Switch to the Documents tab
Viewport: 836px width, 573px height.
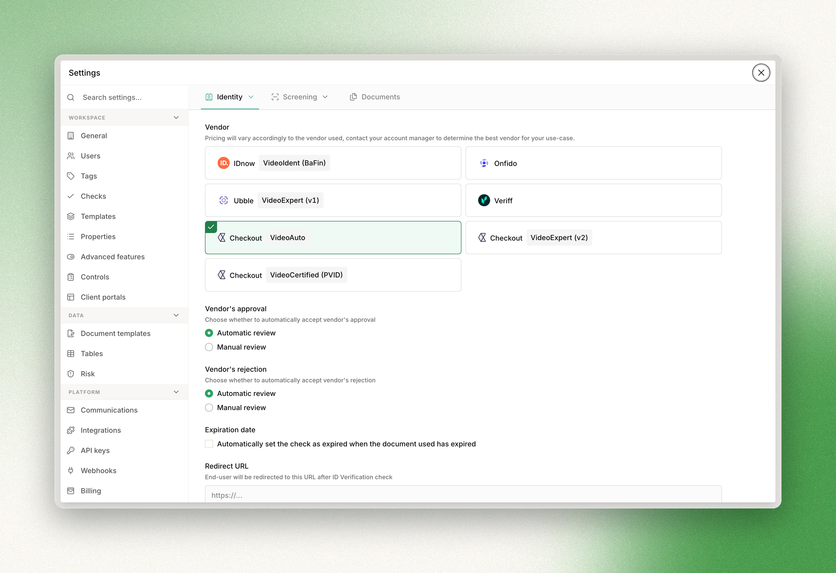pos(375,97)
